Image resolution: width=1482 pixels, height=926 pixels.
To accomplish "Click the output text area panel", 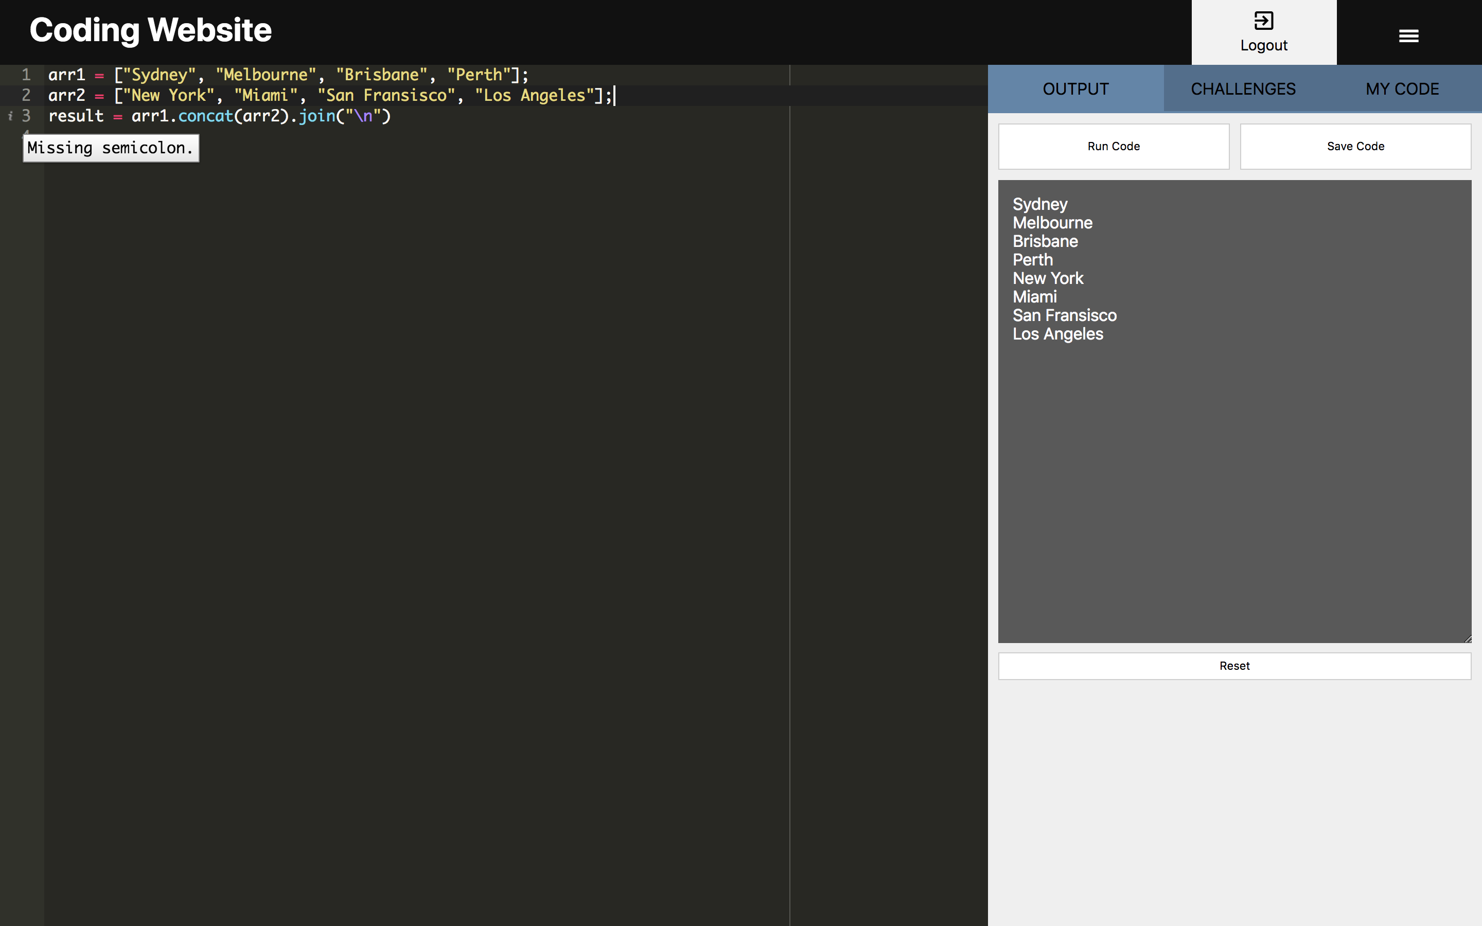I will point(1234,409).
